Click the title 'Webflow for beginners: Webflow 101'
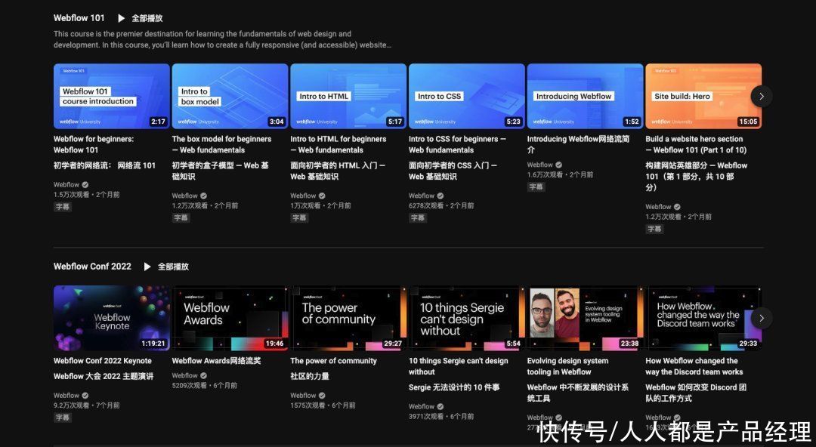This screenshot has height=447, width=816. 94,144
